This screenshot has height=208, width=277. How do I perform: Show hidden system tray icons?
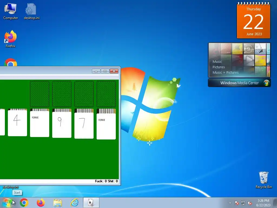pos(230,203)
